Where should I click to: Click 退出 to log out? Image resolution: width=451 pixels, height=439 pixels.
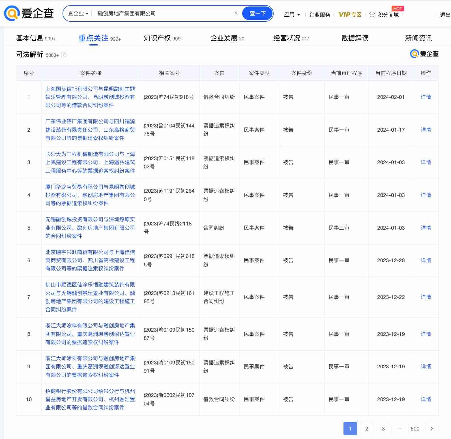[x=445, y=15]
